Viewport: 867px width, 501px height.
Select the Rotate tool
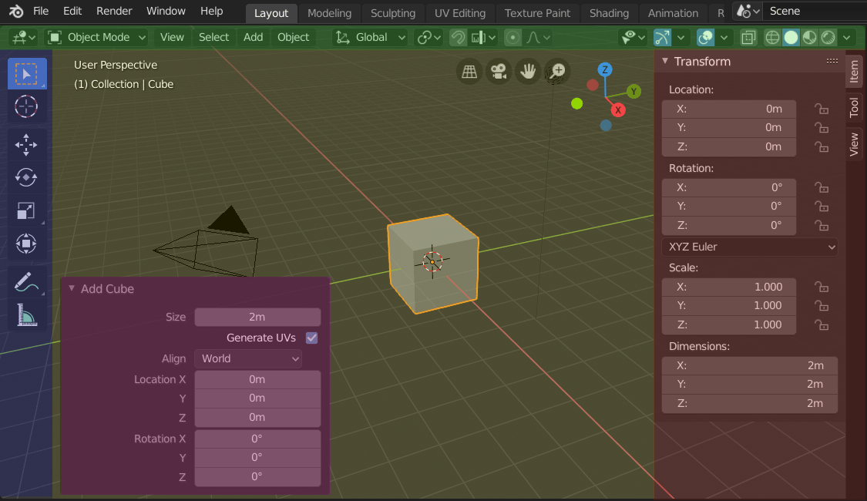[26, 178]
